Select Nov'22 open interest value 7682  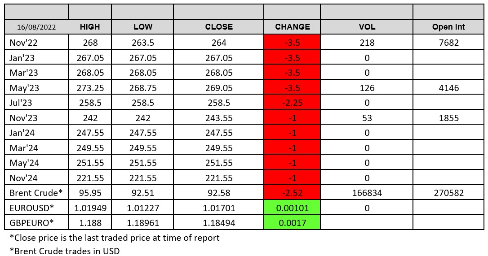[x=448, y=43]
